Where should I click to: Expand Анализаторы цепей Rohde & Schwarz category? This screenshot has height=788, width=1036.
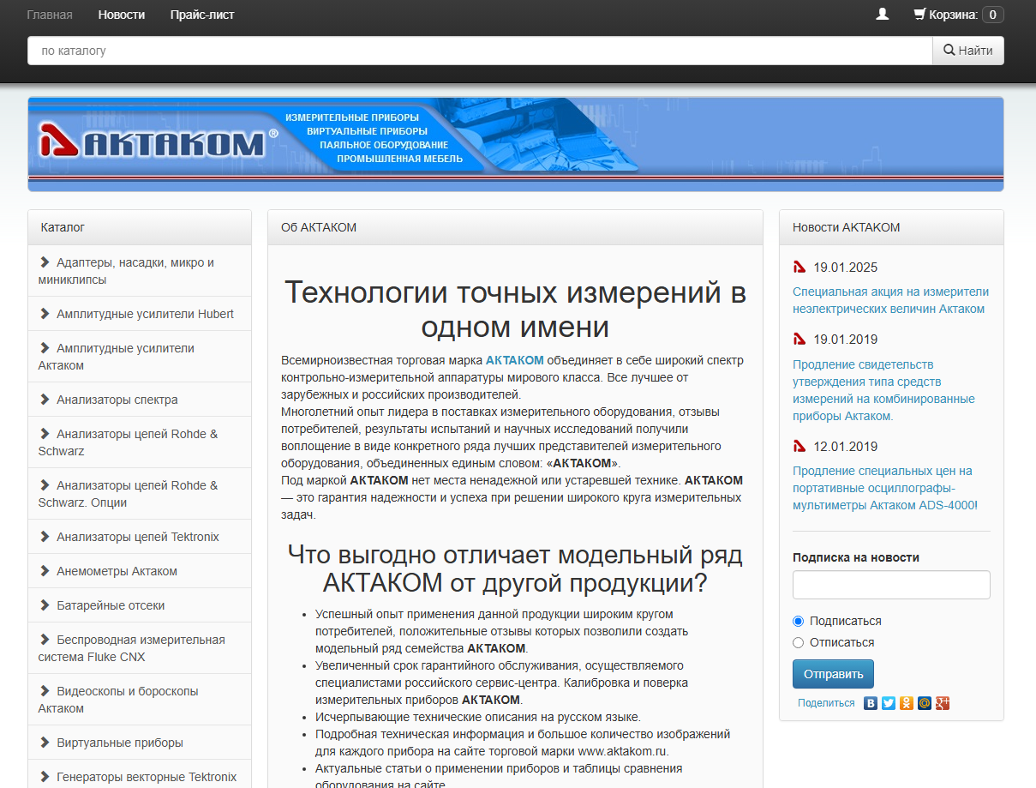[140, 442]
